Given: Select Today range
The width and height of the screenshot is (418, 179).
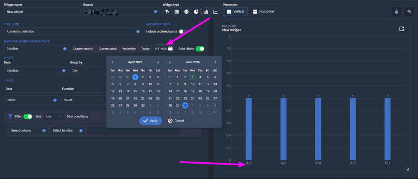Looking at the screenshot, I should (145, 49).
